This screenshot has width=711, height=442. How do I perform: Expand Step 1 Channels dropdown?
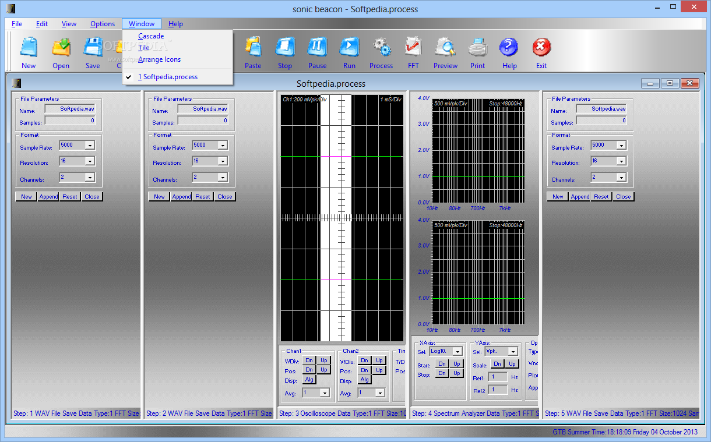tap(90, 177)
